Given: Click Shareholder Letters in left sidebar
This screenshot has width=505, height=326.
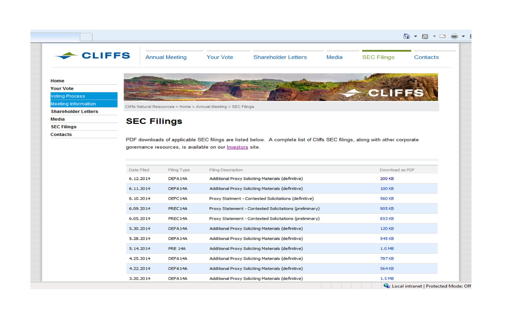Looking at the screenshot, I should (75, 111).
